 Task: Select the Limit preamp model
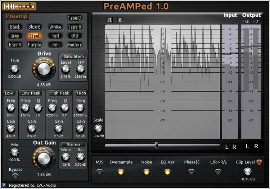55,45
